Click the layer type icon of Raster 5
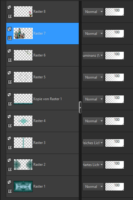 (9, 73)
